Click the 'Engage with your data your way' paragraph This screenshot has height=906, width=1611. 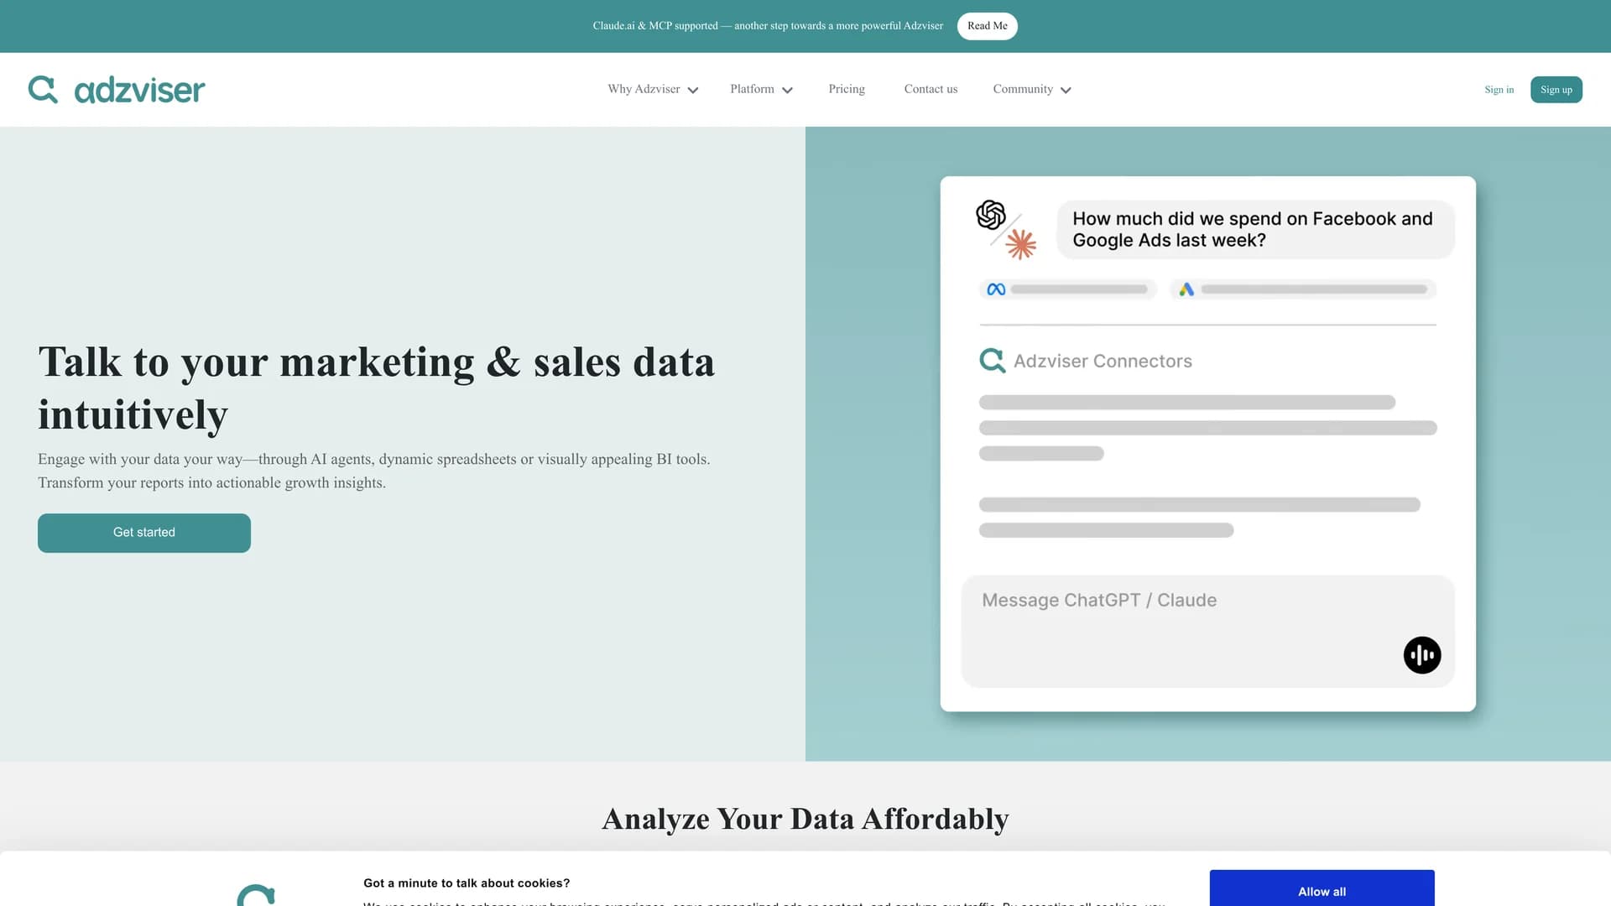click(x=374, y=471)
